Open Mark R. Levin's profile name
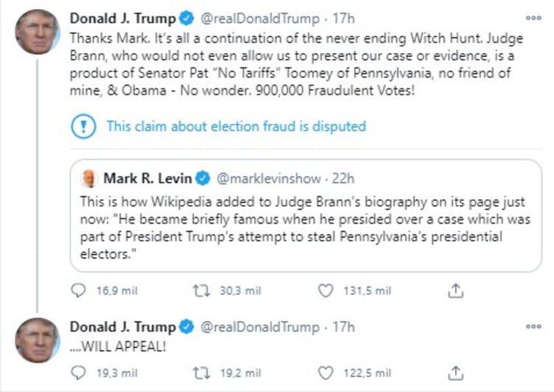This screenshot has width=554, height=392. pos(147,178)
